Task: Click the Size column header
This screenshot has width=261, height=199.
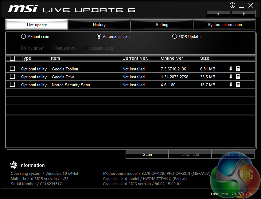Action: pos(205,58)
